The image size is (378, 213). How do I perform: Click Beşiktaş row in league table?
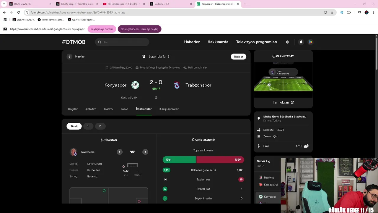tap(268, 177)
